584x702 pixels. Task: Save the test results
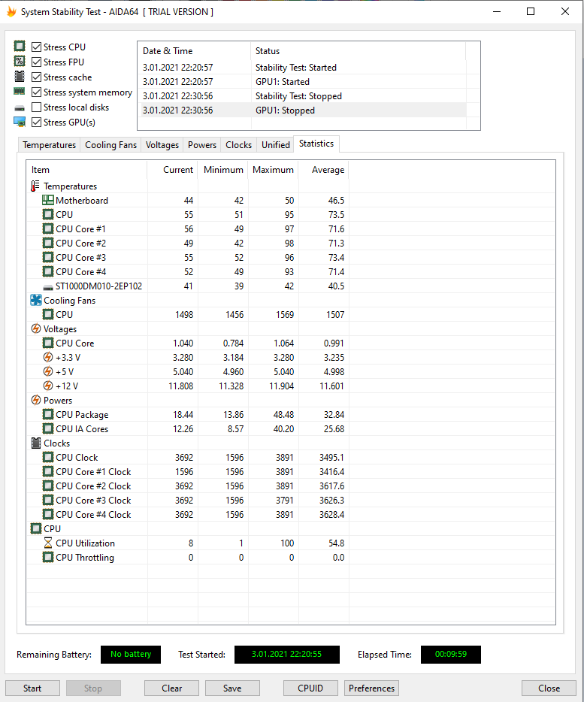(x=232, y=688)
